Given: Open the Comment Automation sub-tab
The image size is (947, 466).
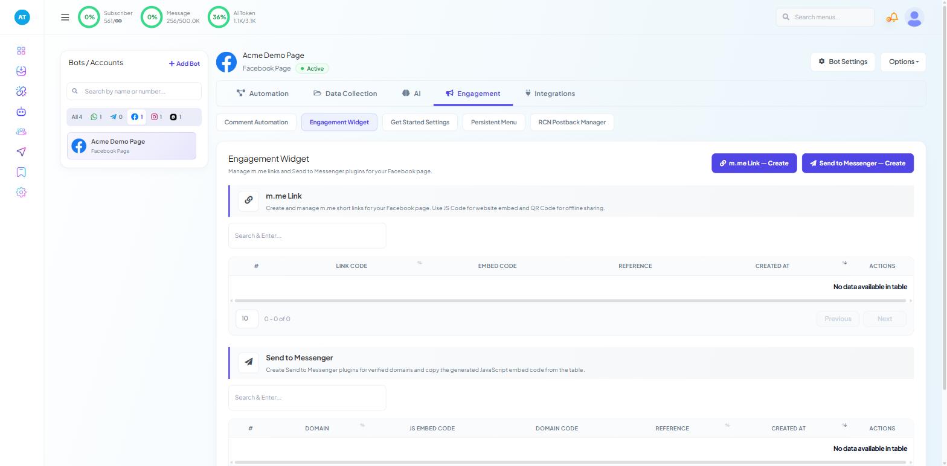Looking at the screenshot, I should (x=256, y=123).
